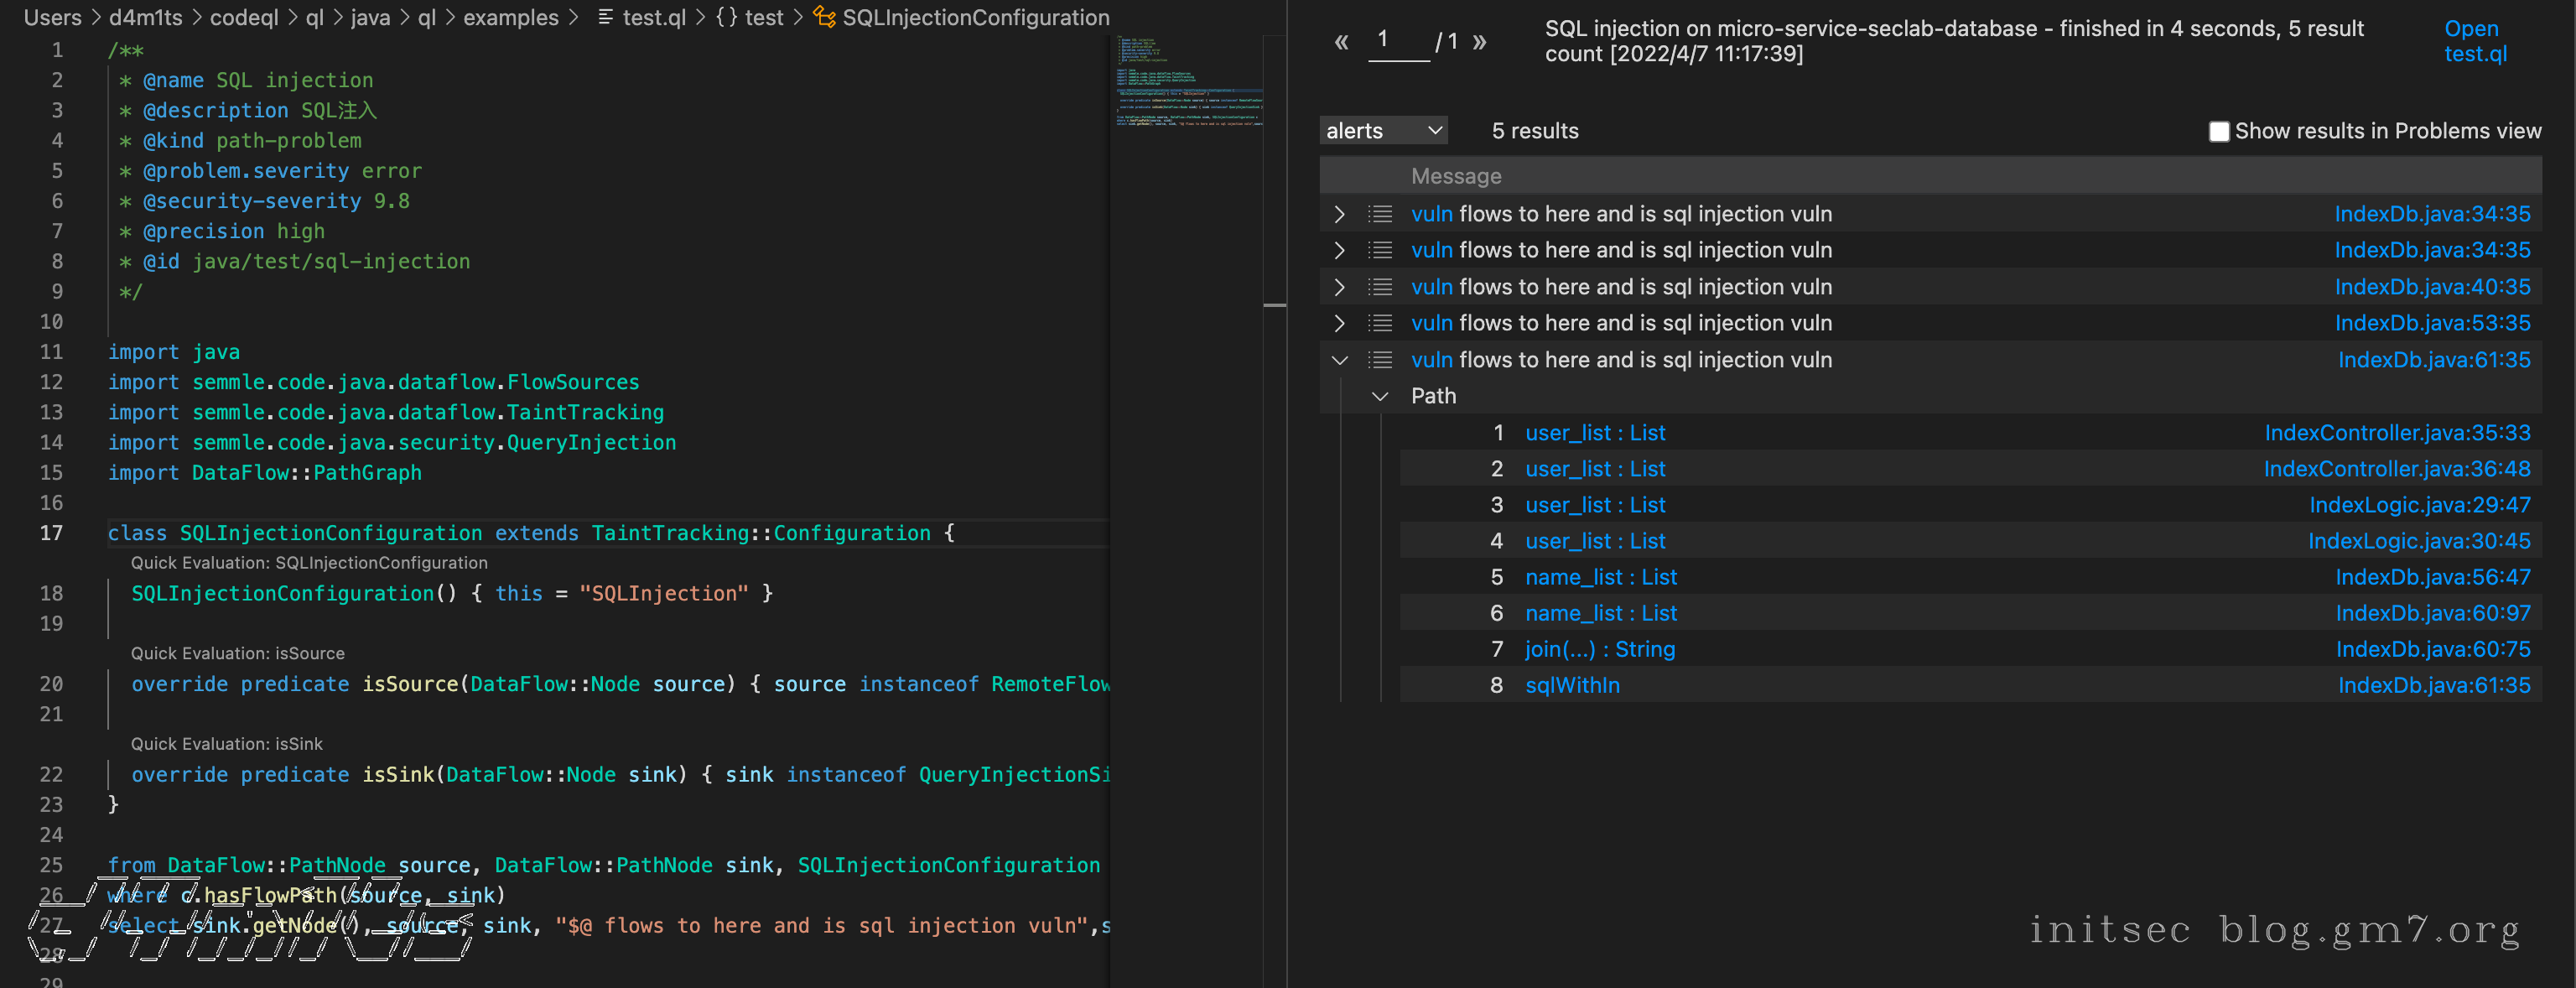Open IndexDb.java:53:35 location link
The image size is (2576, 988).
click(x=2431, y=323)
